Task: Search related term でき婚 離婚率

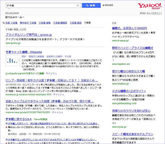Action: click(x=60, y=23)
